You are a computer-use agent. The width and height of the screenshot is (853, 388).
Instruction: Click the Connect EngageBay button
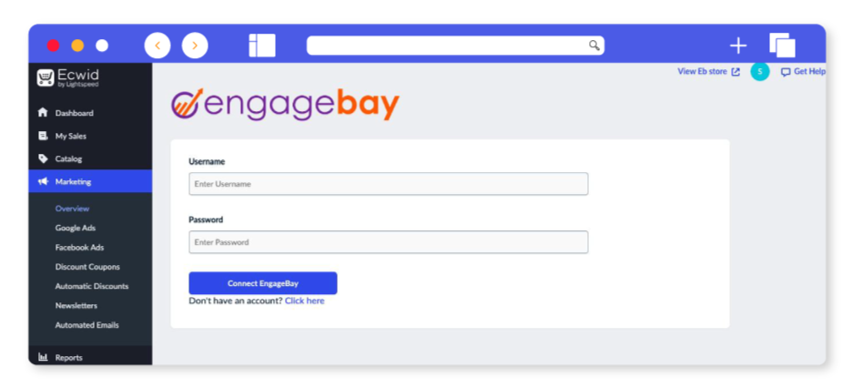pyautogui.click(x=263, y=283)
